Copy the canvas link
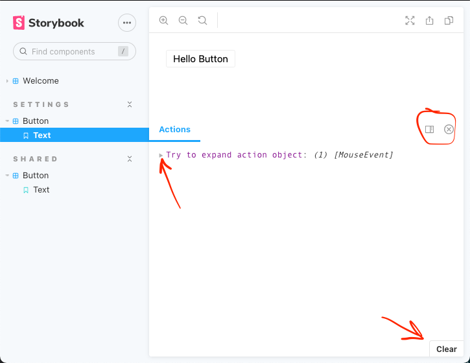The height and width of the screenshot is (363, 470). 449,20
